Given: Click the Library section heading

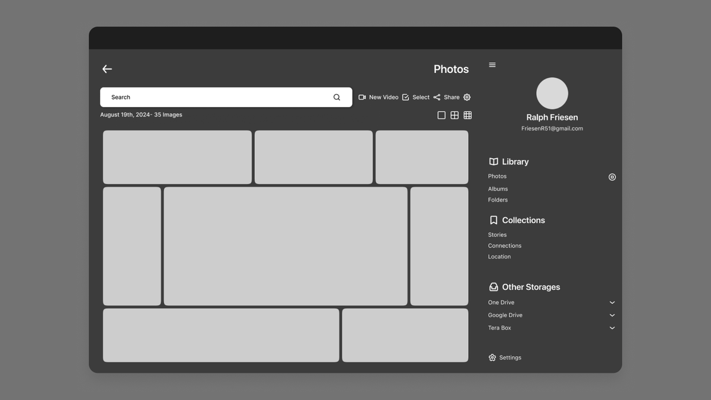Looking at the screenshot, I should [515, 162].
